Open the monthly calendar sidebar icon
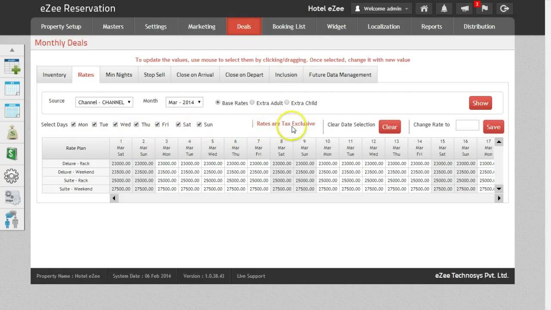The height and width of the screenshot is (310, 551). pyautogui.click(x=12, y=88)
